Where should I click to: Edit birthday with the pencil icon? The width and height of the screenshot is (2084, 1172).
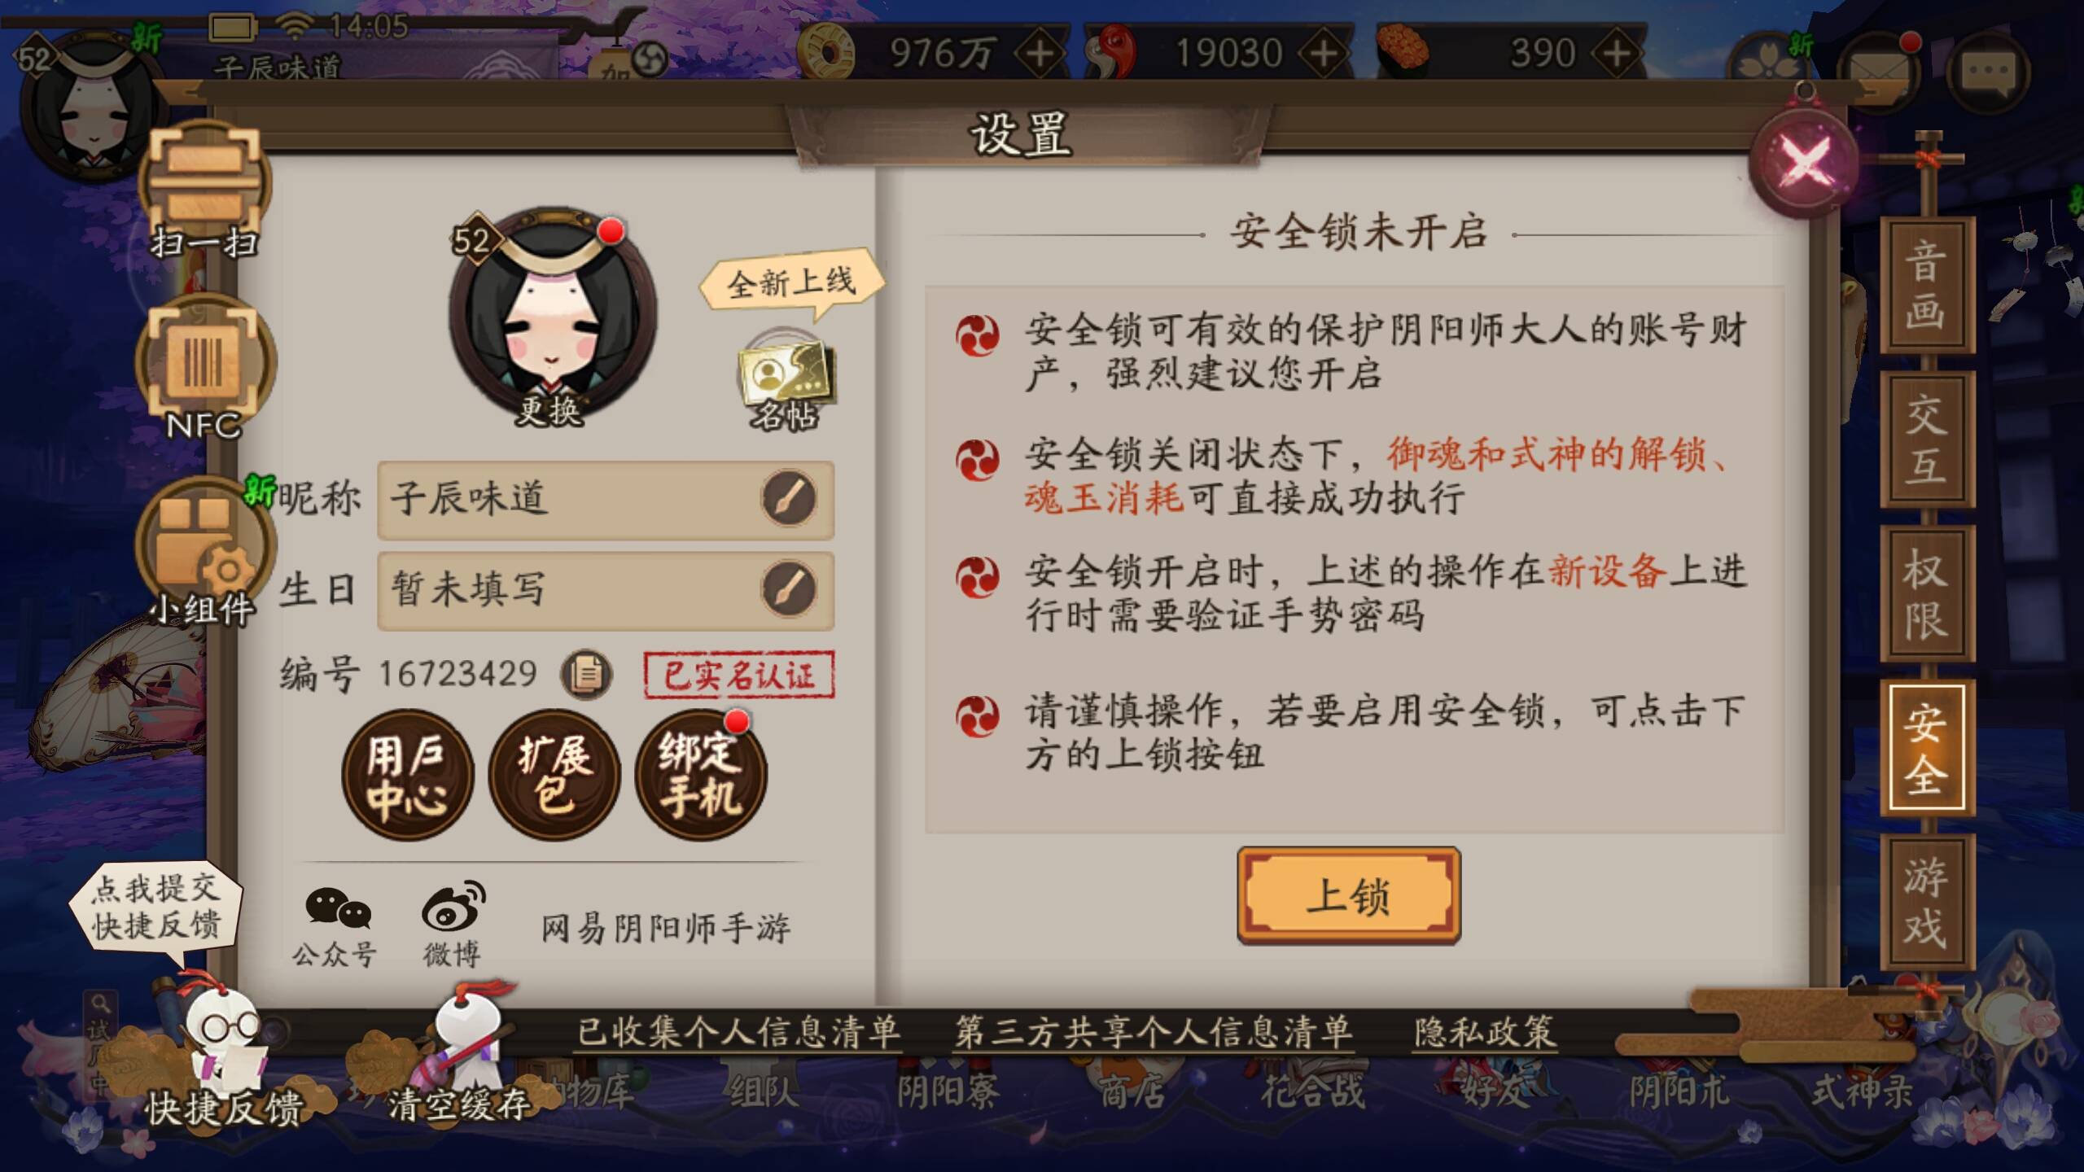(x=789, y=589)
